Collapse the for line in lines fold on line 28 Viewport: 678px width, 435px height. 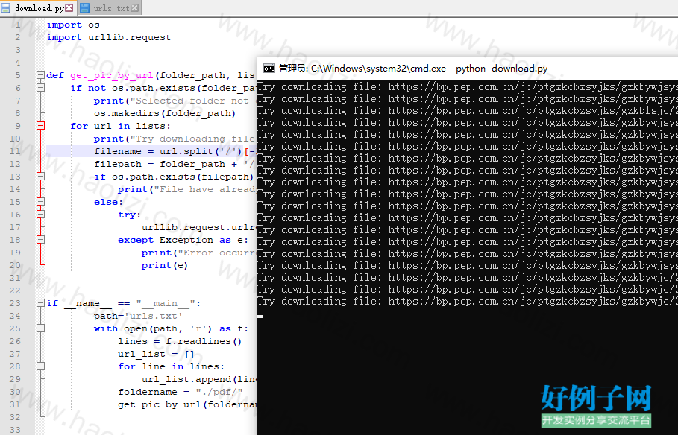click(x=40, y=366)
